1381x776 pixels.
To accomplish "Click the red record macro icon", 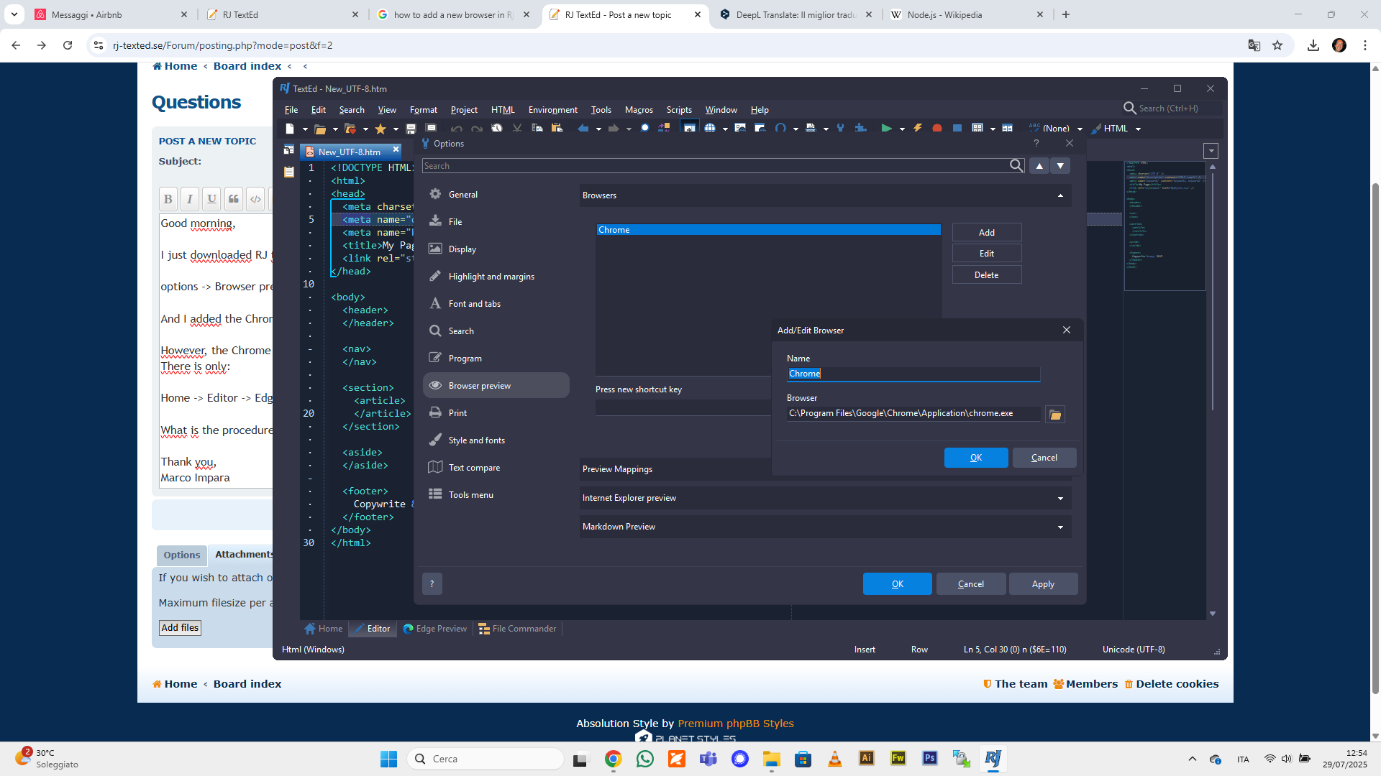I will pyautogui.click(x=937, y=129).
